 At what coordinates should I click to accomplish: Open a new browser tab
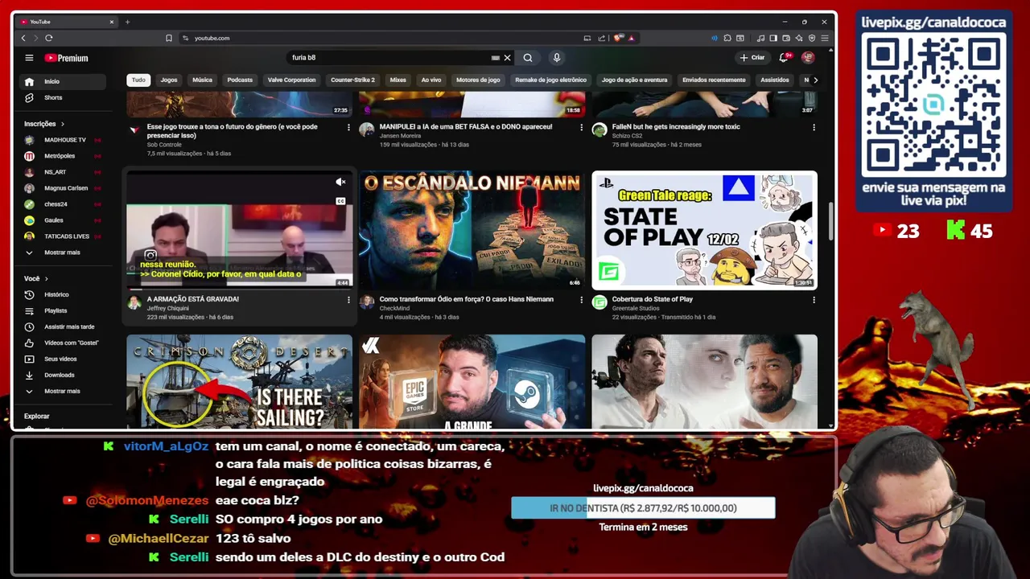pos(127,22)
